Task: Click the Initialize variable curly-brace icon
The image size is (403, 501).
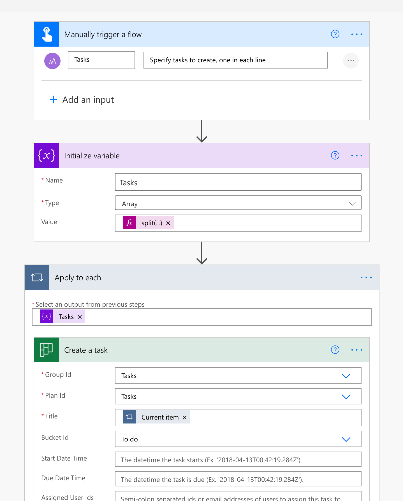Action: point(47,156)
